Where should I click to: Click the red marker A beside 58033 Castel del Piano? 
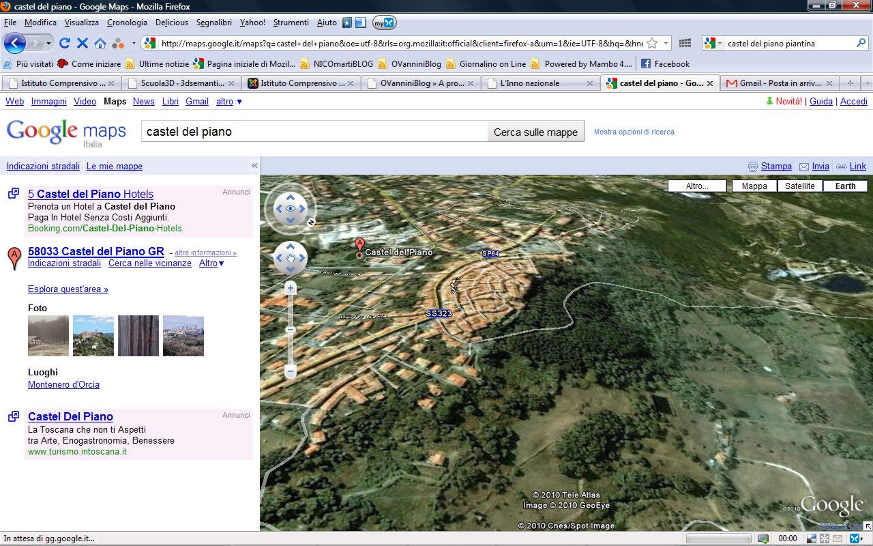[x=13, y=259]
